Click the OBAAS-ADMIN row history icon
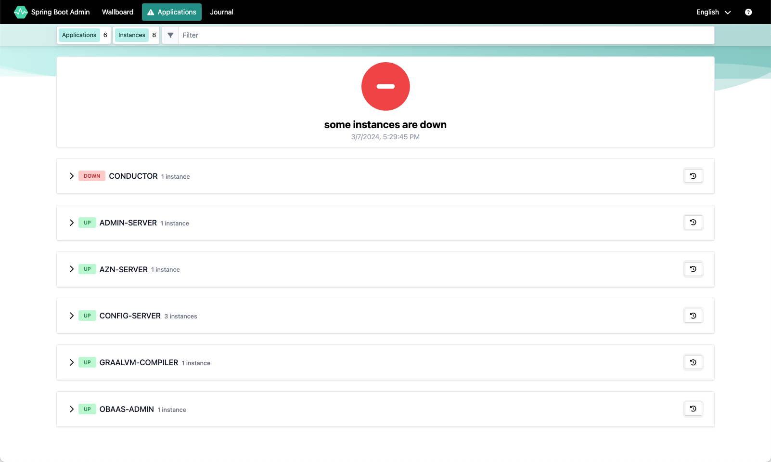The width and height of the screenshot is (771, 462). [x=693, y=409]
